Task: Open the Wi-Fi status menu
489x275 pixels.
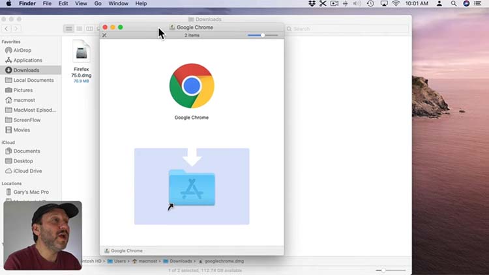Action: [396, 3]
